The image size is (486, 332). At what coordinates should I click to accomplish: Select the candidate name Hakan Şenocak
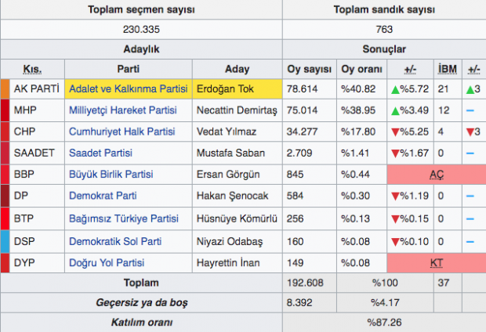click(233, 196)
